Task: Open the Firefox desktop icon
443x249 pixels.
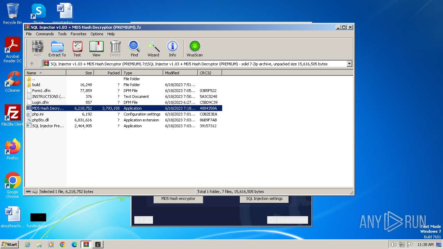Action: 12,149
